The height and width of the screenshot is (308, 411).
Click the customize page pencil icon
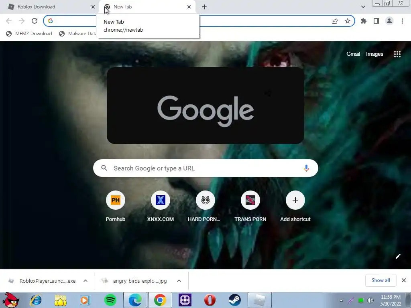click(398, 256)
